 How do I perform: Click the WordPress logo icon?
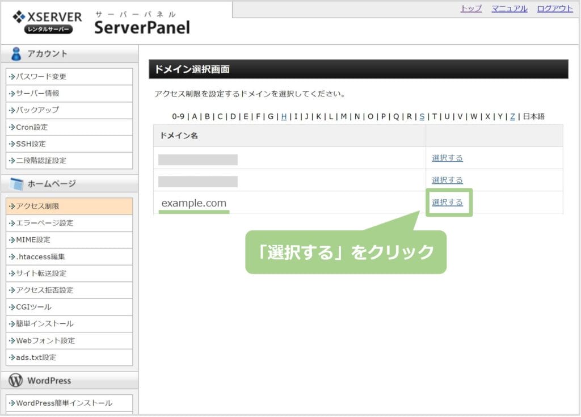click(16, 381)
